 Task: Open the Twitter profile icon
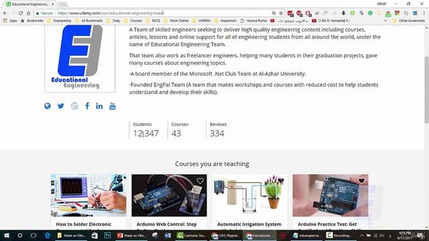click(x=61, y=106)
